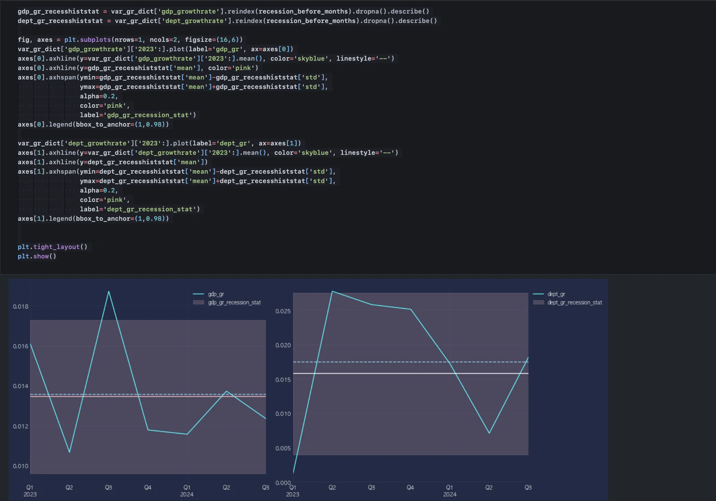Click the gdp_gr_recession_stat legend color swatch
Viewport: 716px width, 501px height.
(x=198, y=302)
